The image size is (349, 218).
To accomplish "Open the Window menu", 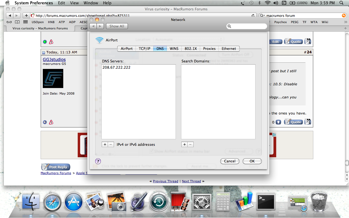I will 91,3.
